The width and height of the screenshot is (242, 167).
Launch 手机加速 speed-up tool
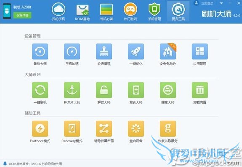72,51
